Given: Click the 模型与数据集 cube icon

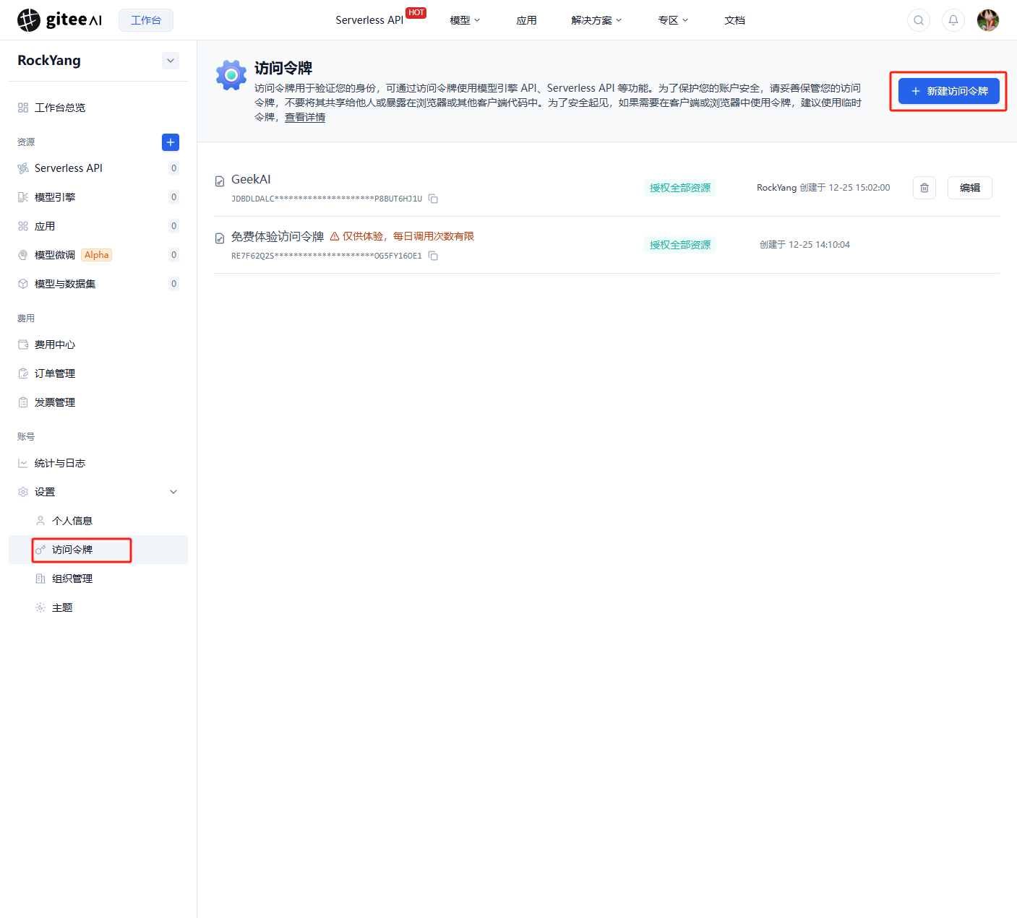Looking at the screenshot, I should point(23,284).
